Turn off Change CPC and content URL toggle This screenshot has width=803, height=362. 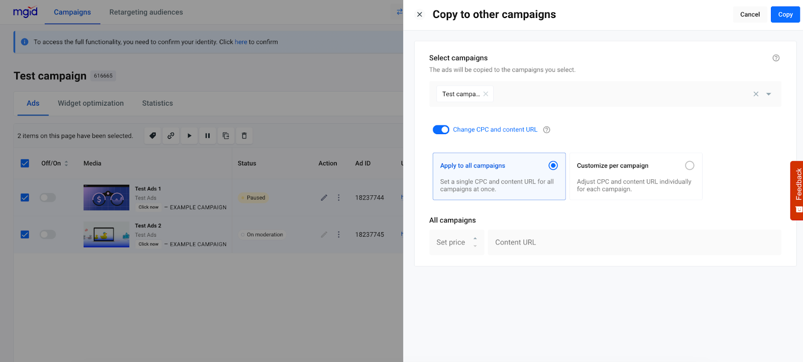[x=441, y=130]
